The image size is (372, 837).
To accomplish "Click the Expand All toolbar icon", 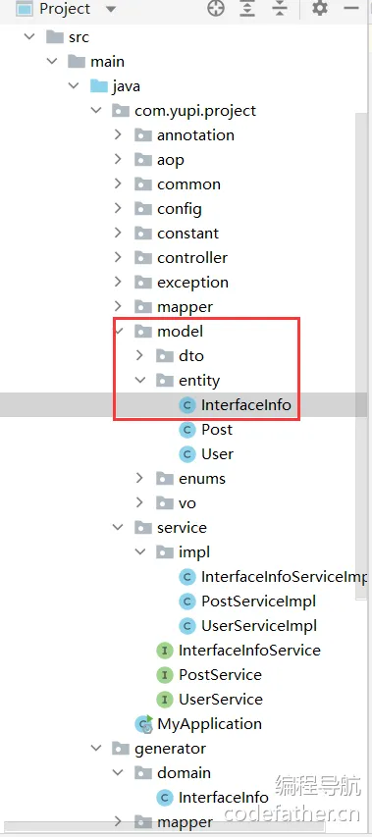I will pyautogui.click(x=247, y=9).
